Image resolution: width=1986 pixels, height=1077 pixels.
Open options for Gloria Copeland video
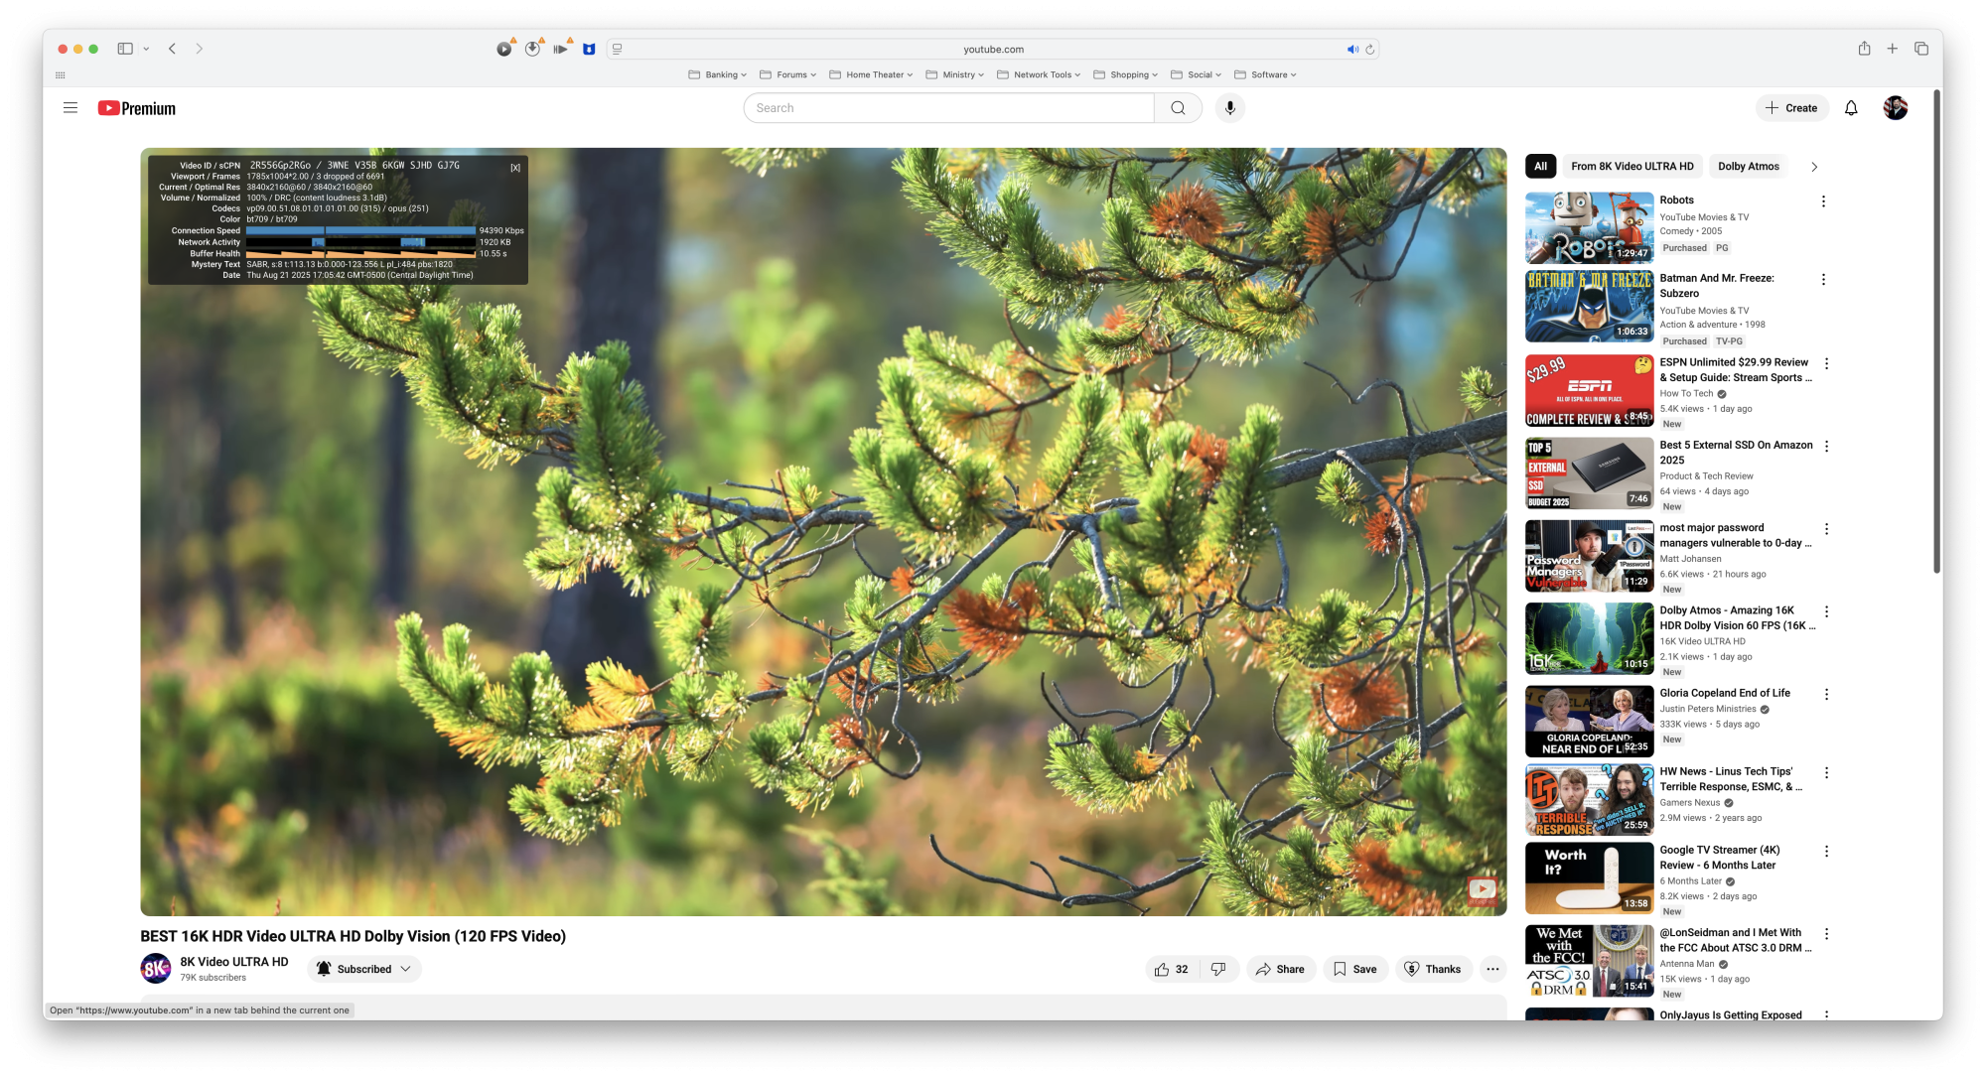pyautogui.click(x=1826, y=695)
